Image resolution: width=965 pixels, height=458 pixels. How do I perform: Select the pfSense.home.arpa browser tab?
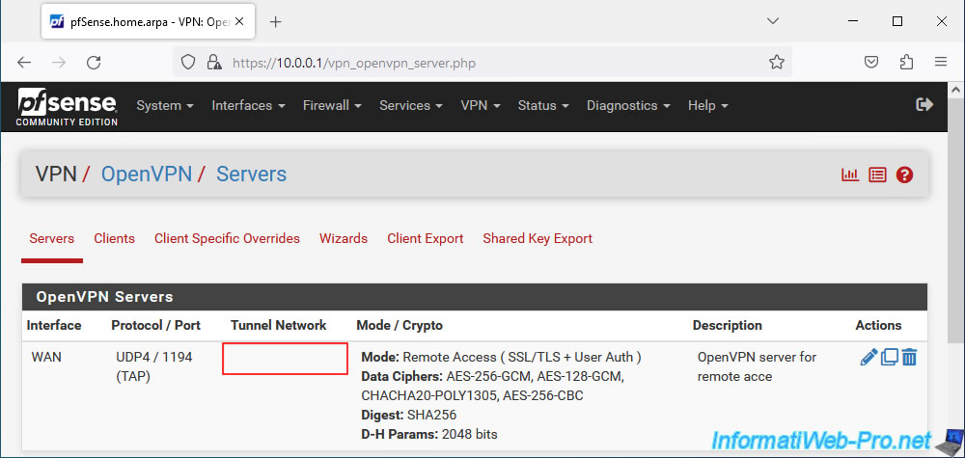[x=147, y=21]
